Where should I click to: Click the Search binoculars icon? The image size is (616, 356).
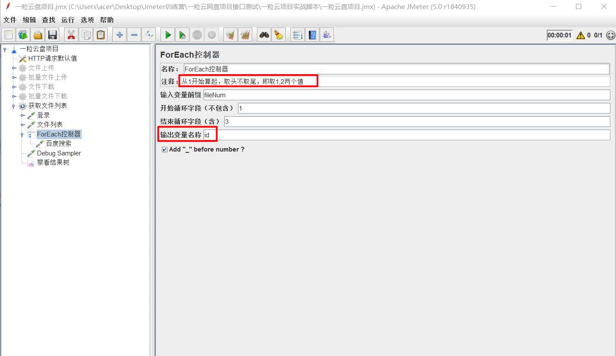click(x=264, y=35)
